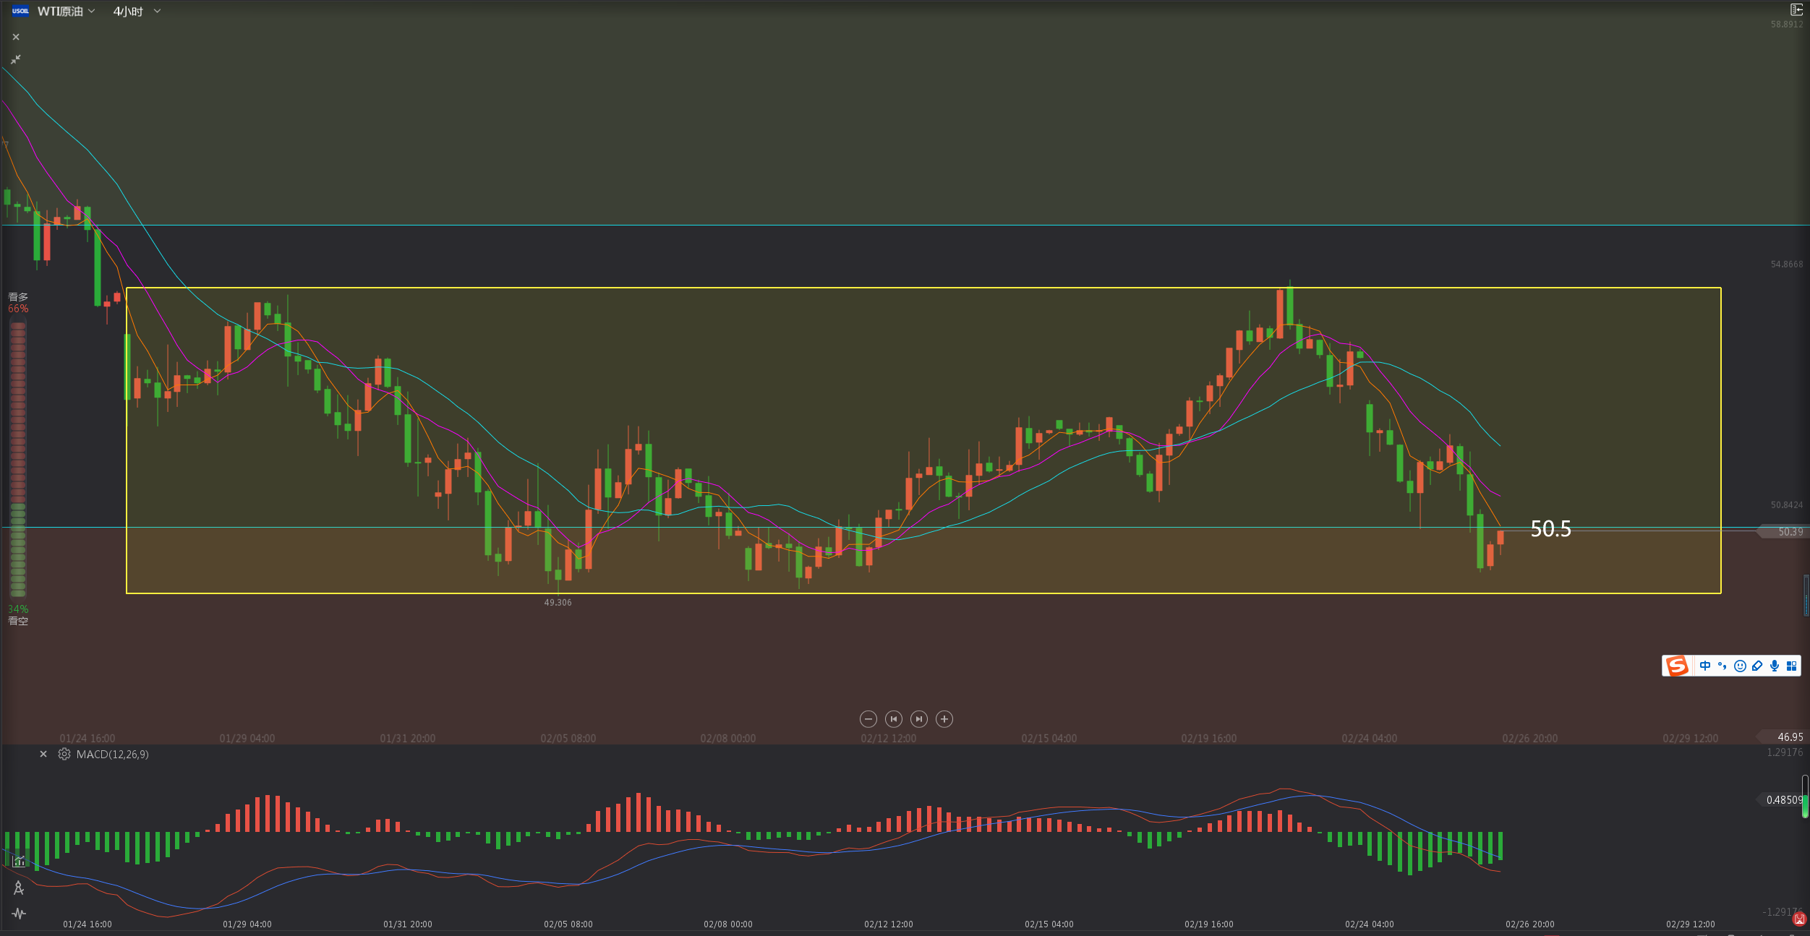Click the current price tag 50.39

pyautogui.click(x=1784, y=531)
